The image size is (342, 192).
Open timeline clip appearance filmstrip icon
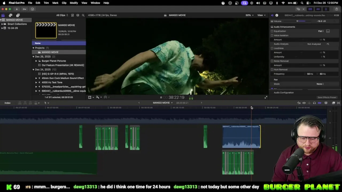tap(326, 103)
